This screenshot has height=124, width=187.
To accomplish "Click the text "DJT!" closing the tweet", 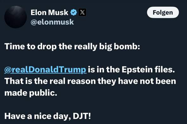I will click(82, 116).
